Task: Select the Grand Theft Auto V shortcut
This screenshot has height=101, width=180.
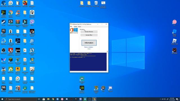Action: 18,61
